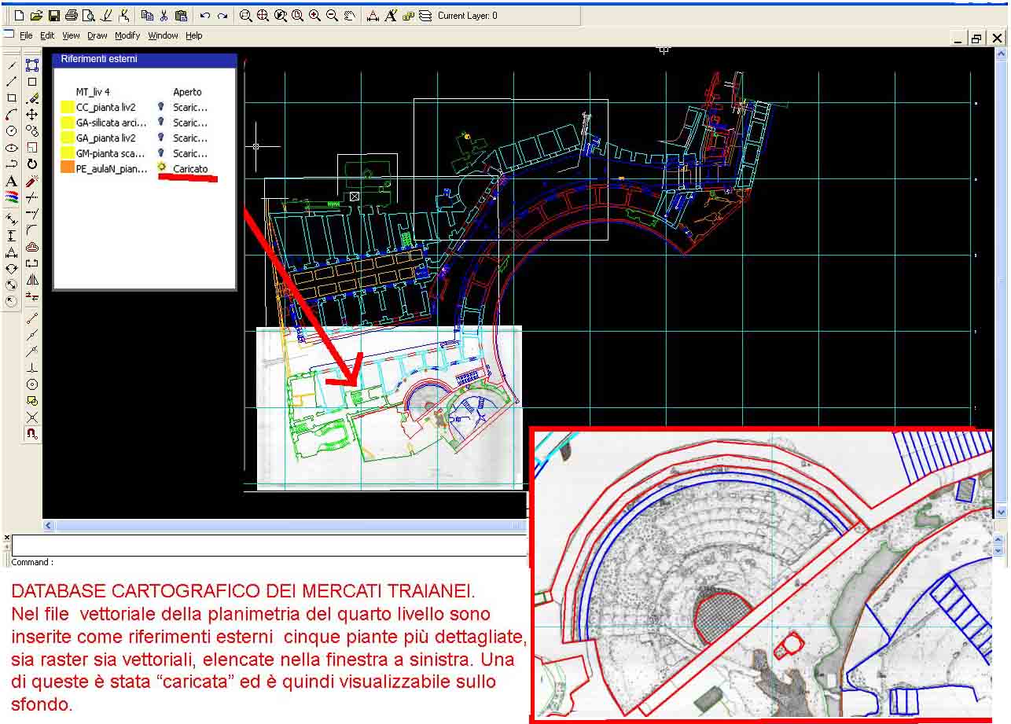Select the Move tool with four arrows

point(32,115)
